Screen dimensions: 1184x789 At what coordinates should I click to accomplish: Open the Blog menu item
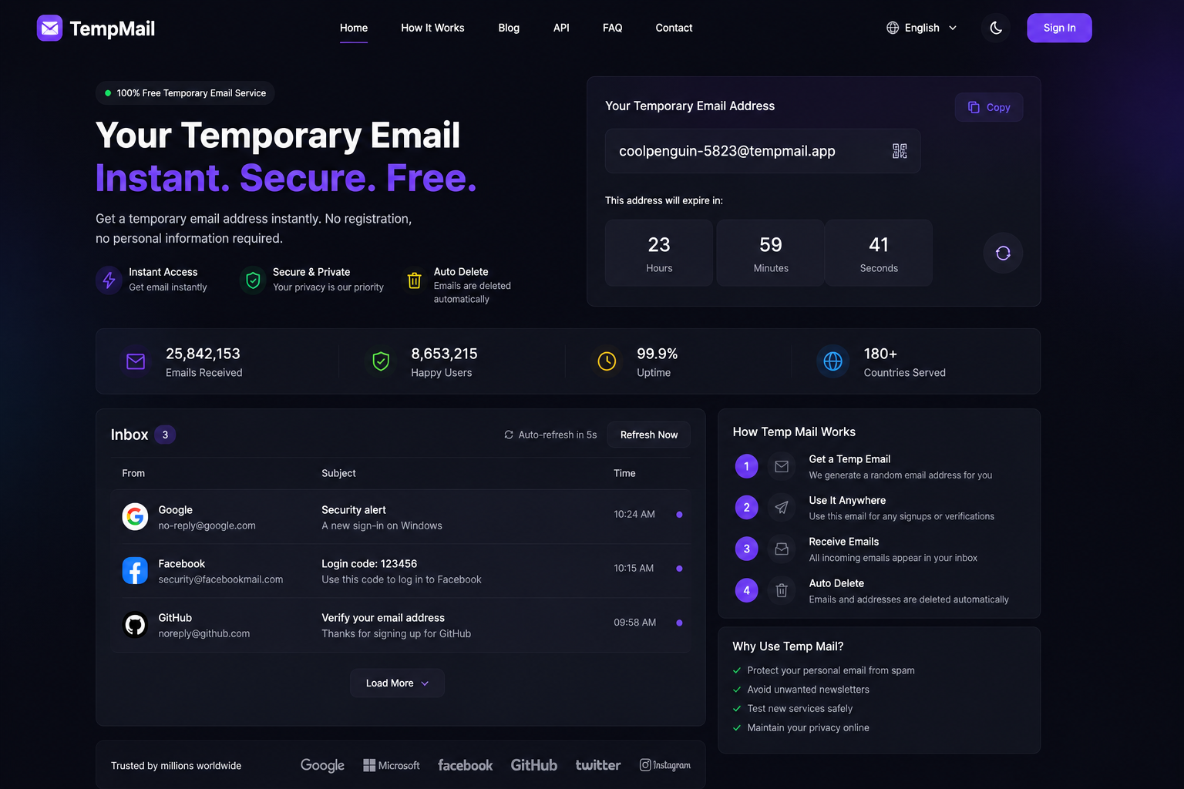(x=509, y=28)
